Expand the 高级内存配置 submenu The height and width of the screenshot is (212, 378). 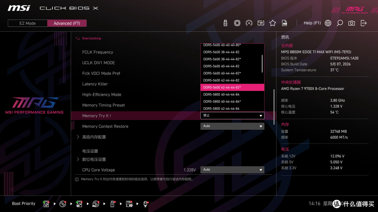click(94, 137)
